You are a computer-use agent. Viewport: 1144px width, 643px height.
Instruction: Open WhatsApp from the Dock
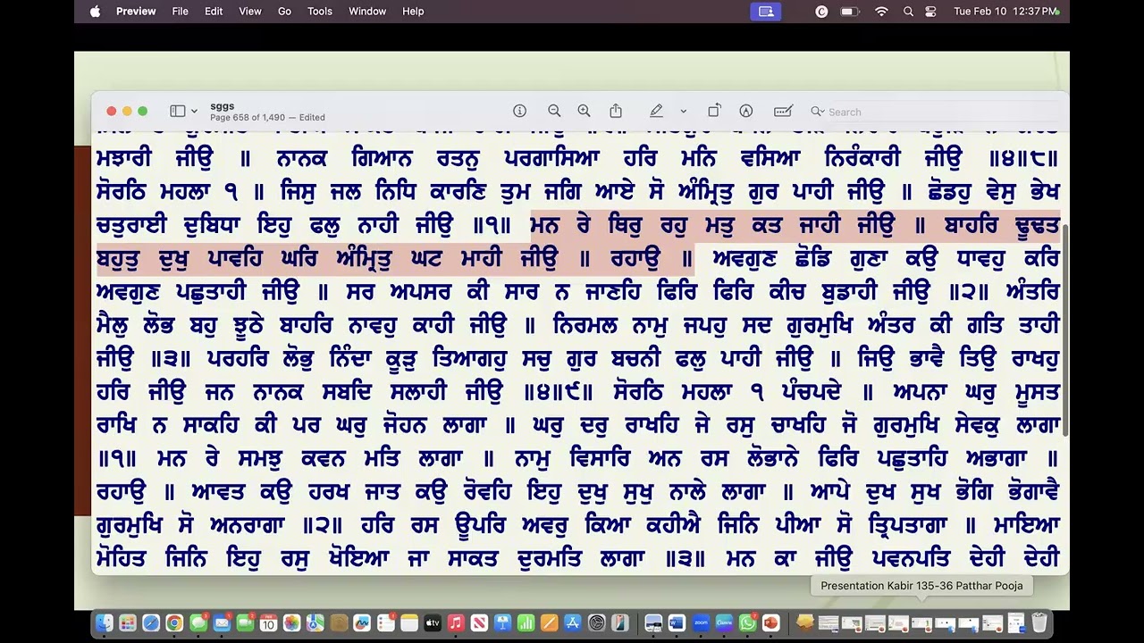pos(748,622)
